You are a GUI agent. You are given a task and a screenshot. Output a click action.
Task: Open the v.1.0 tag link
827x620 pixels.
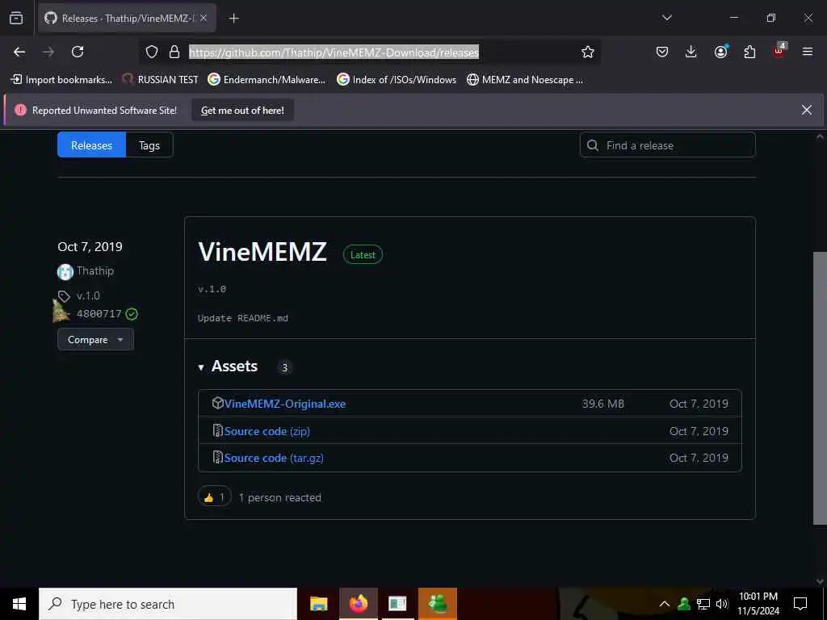(88, 295)
